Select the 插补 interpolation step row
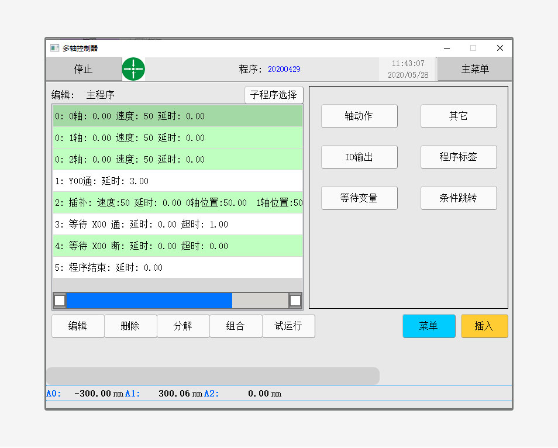 point(178,202)
